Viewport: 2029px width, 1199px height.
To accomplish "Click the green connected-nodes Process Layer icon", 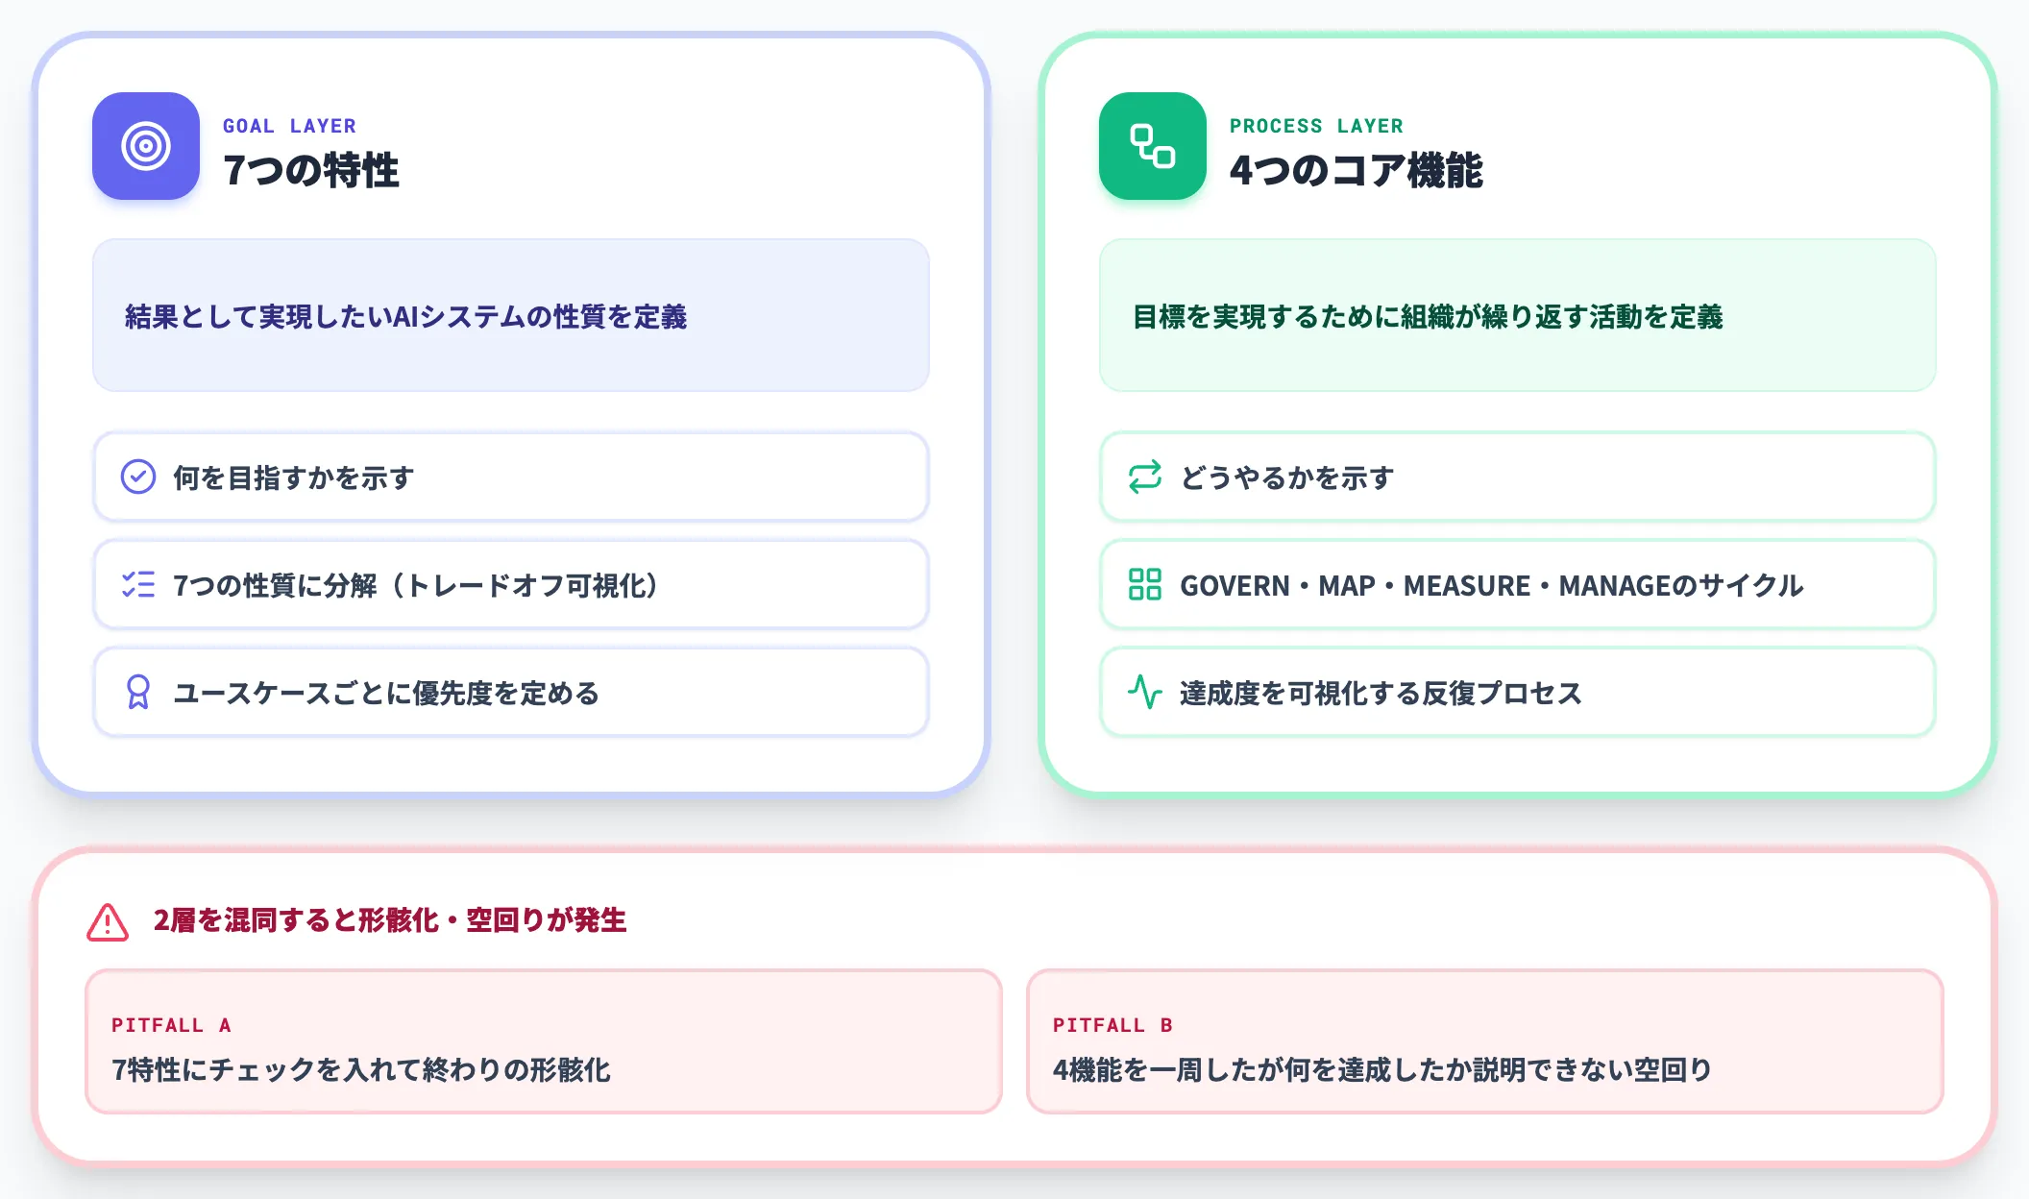I will (x=1153, y=146).
